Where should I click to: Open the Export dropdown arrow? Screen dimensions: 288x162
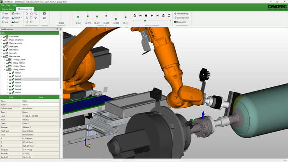pyautogui.click(x=21, y=22)
